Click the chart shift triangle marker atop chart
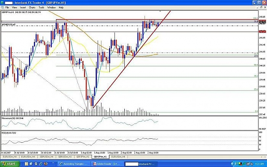This screenshot has width=267, height=167. tap(160, 11)
